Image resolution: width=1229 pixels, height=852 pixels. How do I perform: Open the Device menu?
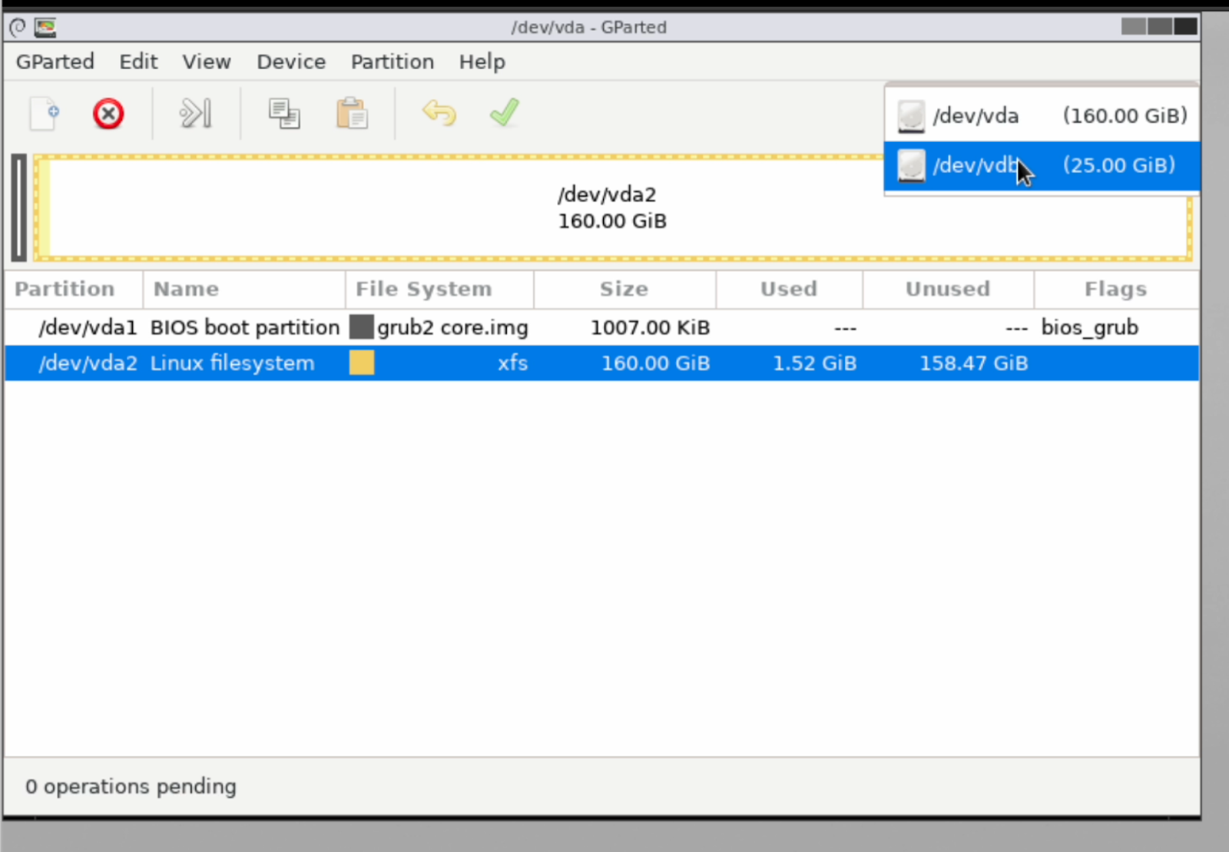(291, 61)
